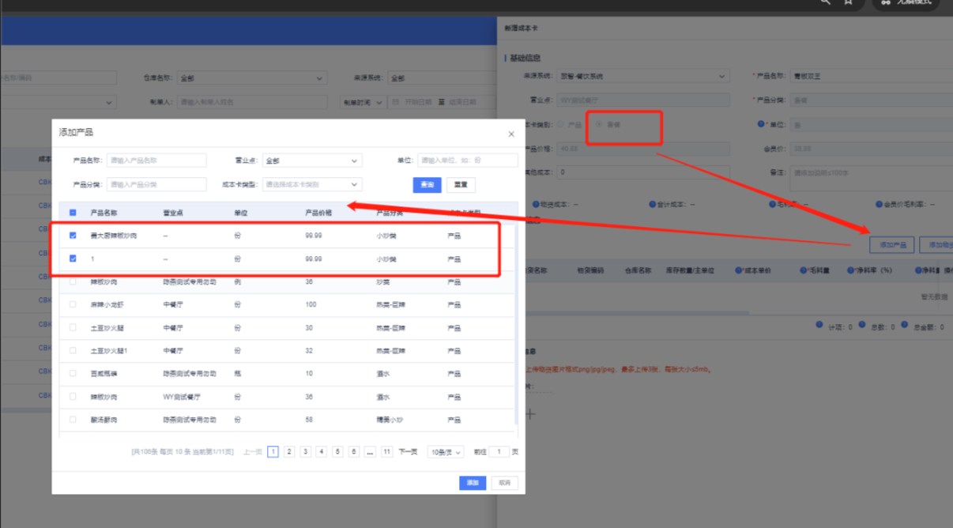Click the 取消 cancel button

point(505,483)
